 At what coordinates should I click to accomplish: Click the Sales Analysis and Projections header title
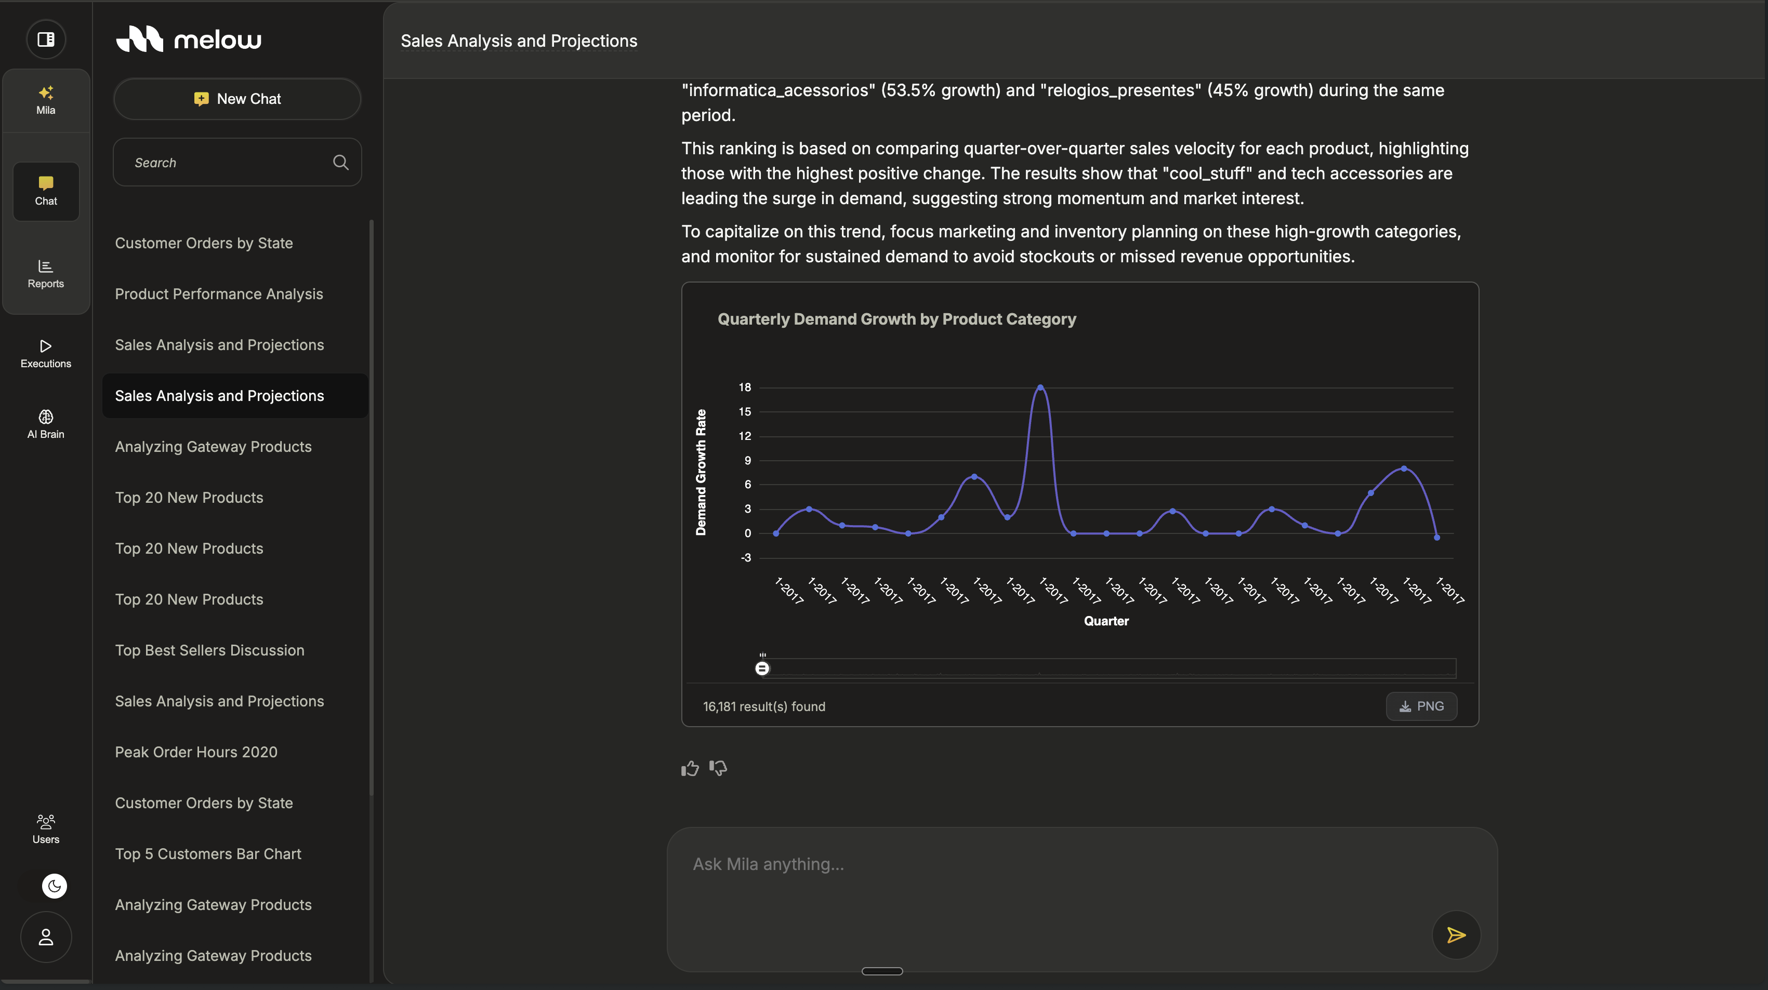coord(519,41)
